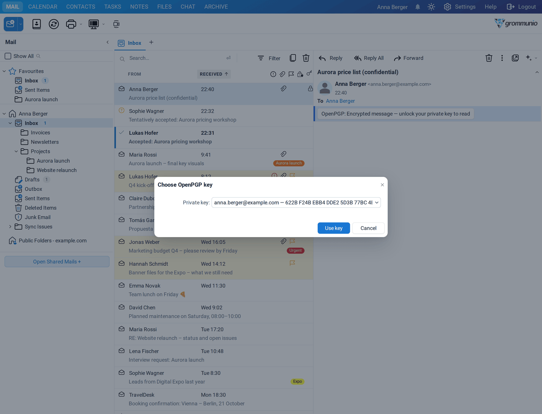
Task: Switch to the NOTES tab
Action: click(139, 7)
